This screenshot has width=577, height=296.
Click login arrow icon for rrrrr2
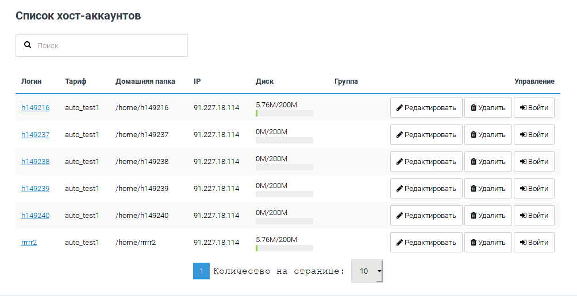[523, 243]
